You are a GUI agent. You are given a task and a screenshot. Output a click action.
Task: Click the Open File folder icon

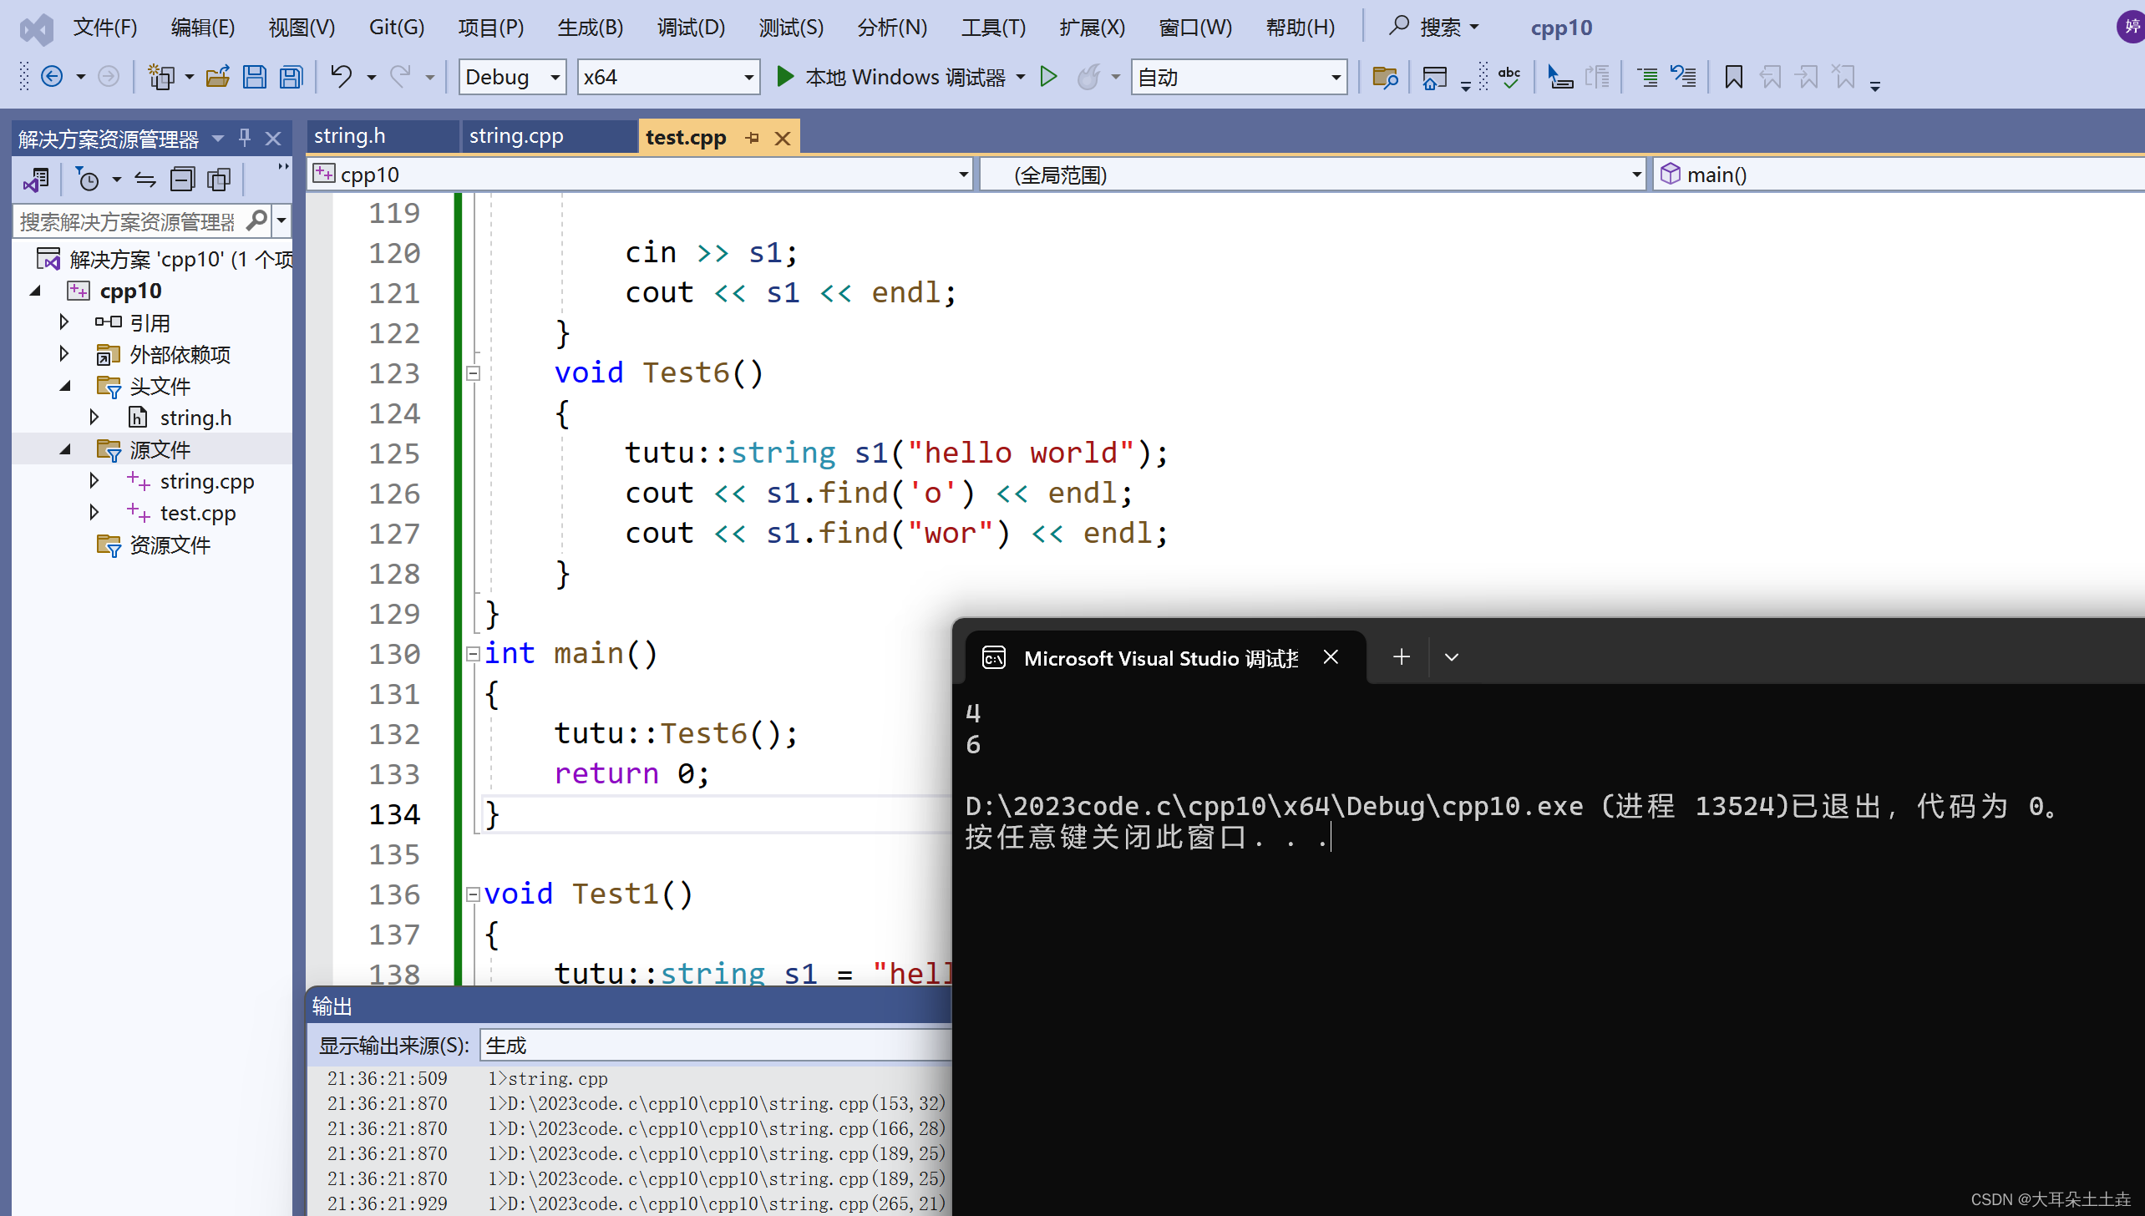pos(218,78)
